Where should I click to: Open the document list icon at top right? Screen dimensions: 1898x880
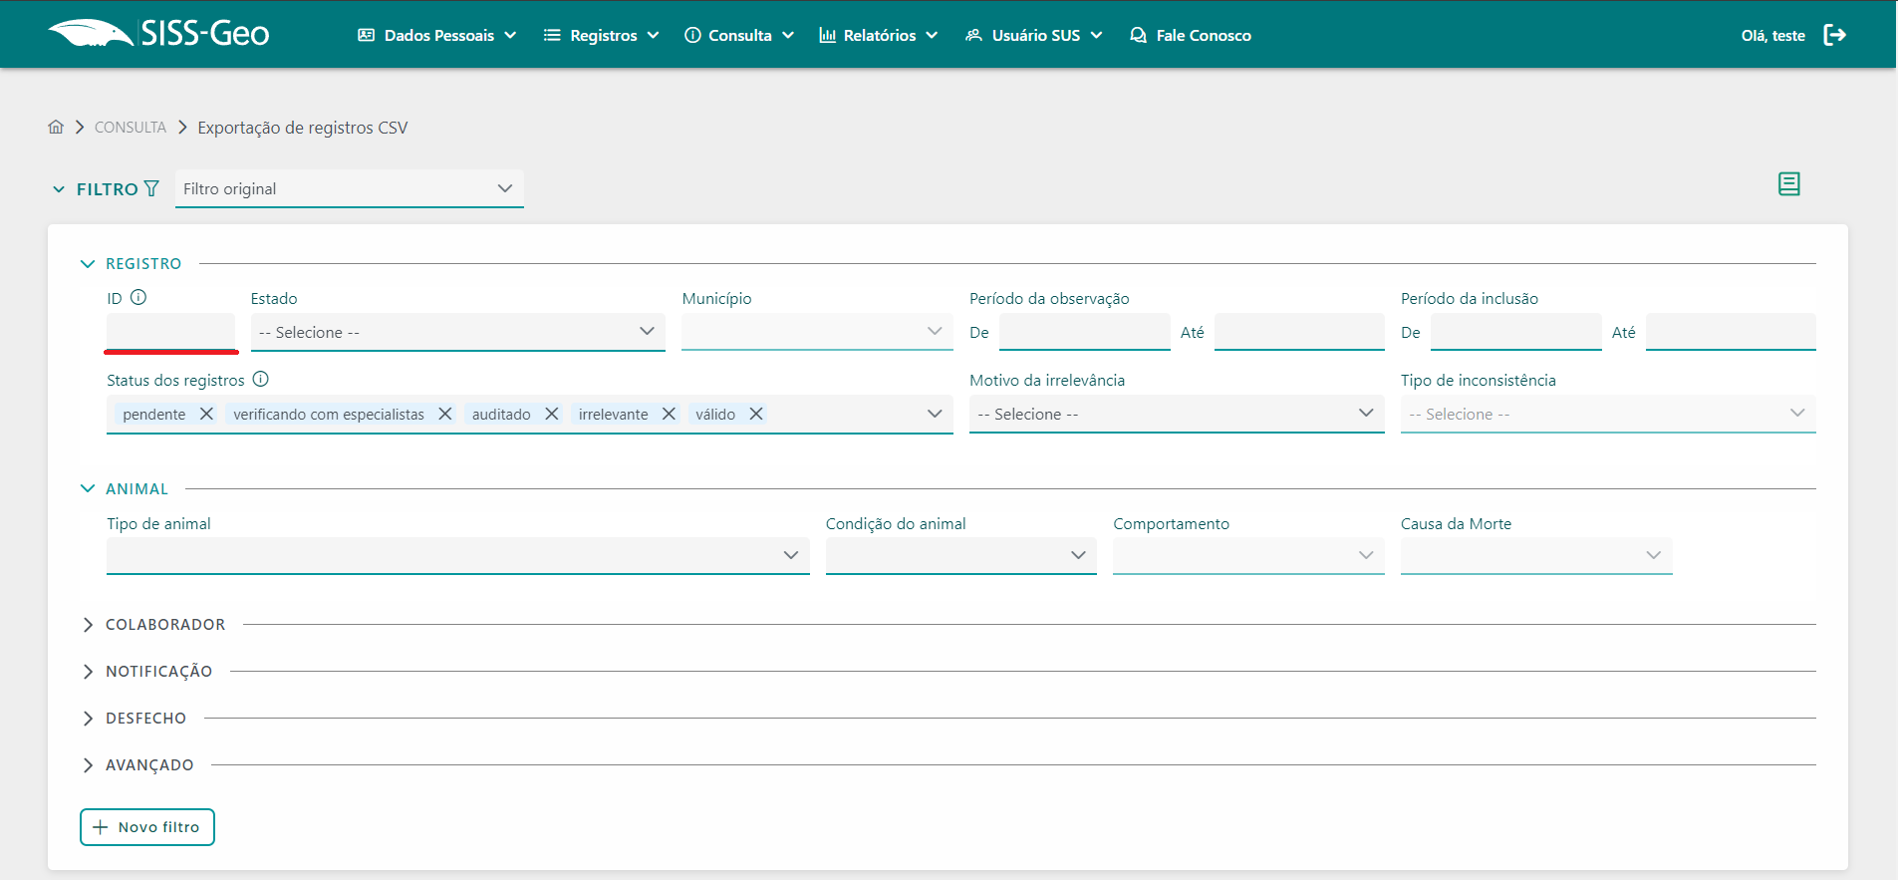[x=1788, y=184]
